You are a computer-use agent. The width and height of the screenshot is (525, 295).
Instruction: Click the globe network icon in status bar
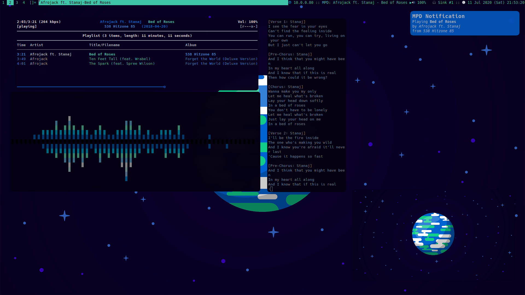click(290, 2)
